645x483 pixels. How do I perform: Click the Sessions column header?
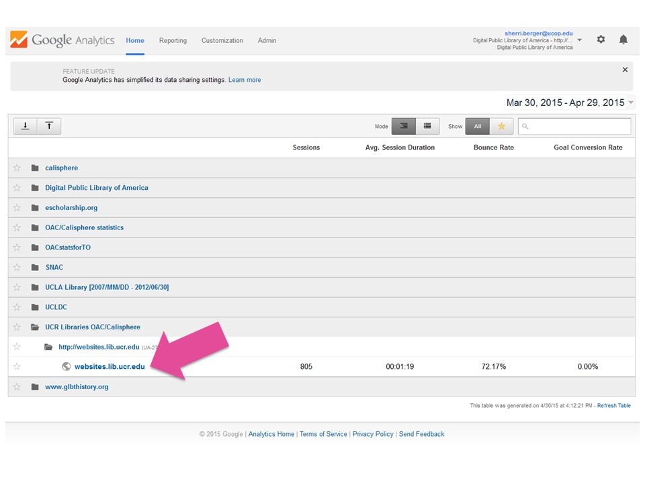pyautogui.click(x=306, y=148)
